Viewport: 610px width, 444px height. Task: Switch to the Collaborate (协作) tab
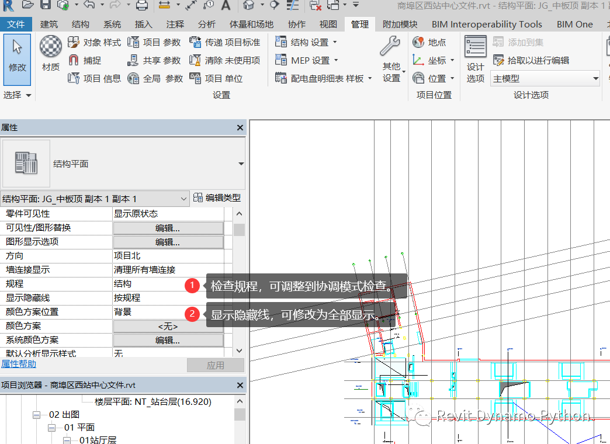(297, 24)
